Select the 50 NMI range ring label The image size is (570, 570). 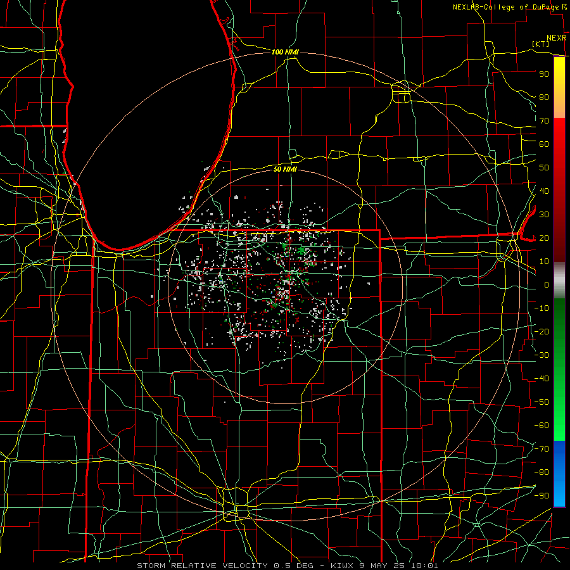coord(285,169)
